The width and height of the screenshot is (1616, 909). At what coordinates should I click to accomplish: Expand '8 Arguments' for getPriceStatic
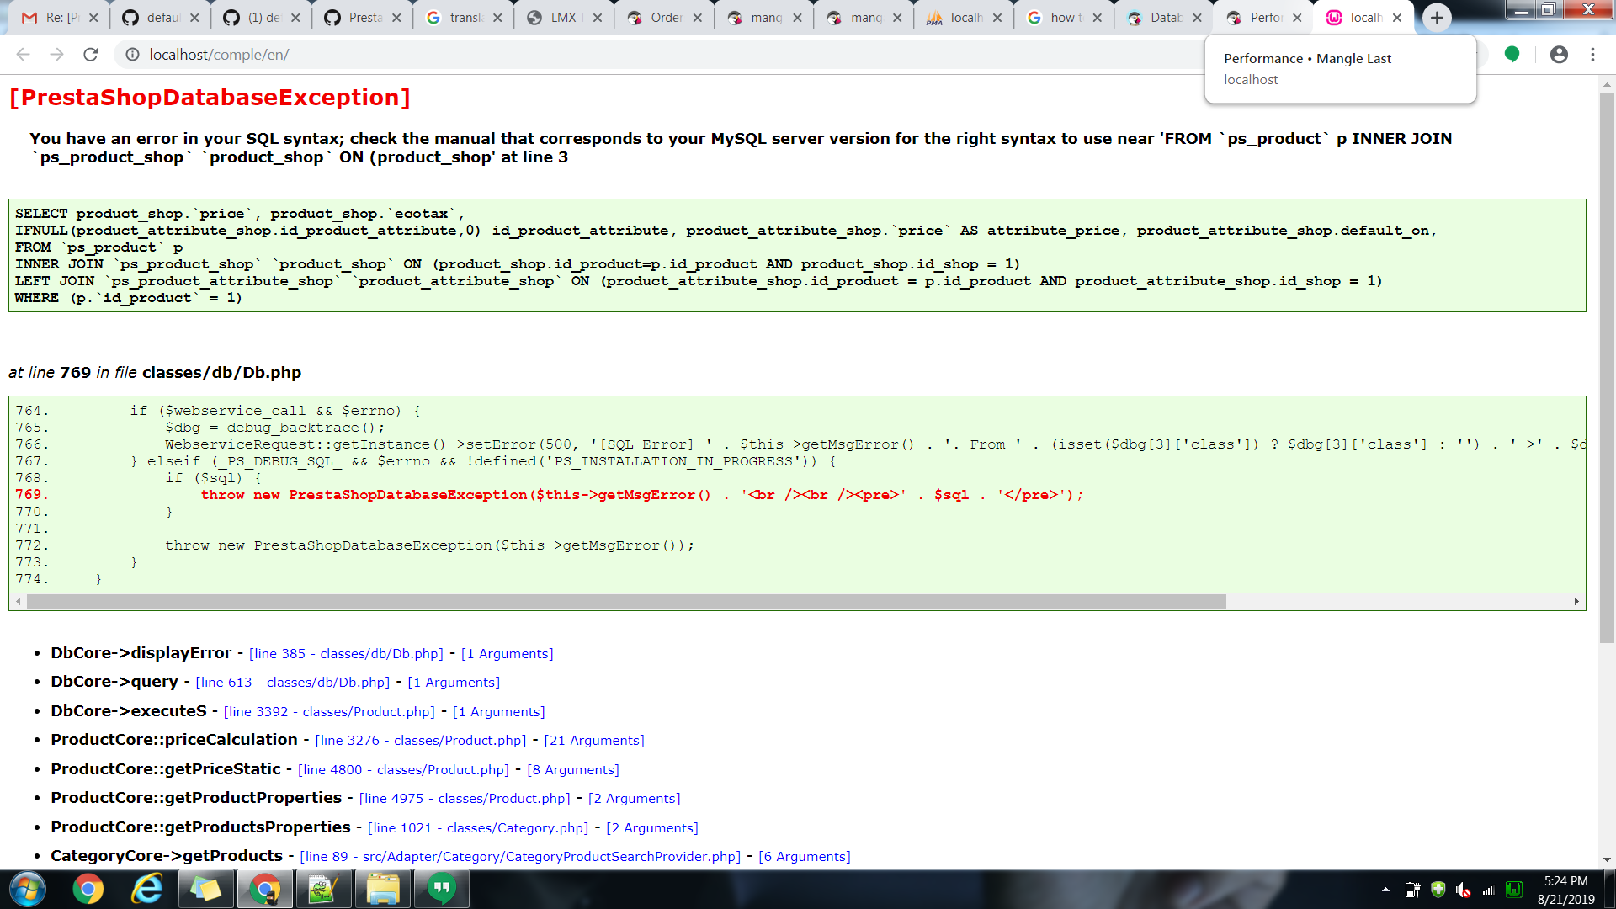coord(572,770)
